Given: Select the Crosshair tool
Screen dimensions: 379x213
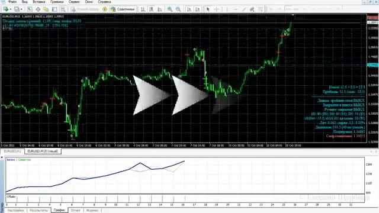Looking at the screenshot, I should point(217,9).
